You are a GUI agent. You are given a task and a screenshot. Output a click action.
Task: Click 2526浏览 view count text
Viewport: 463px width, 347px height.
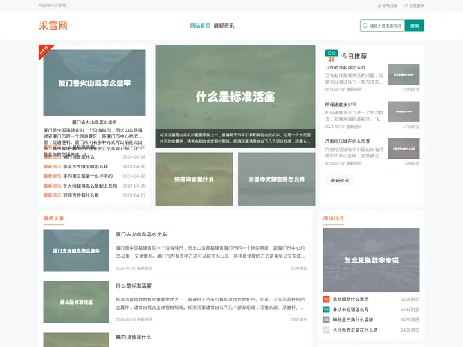tap(410, 299)
